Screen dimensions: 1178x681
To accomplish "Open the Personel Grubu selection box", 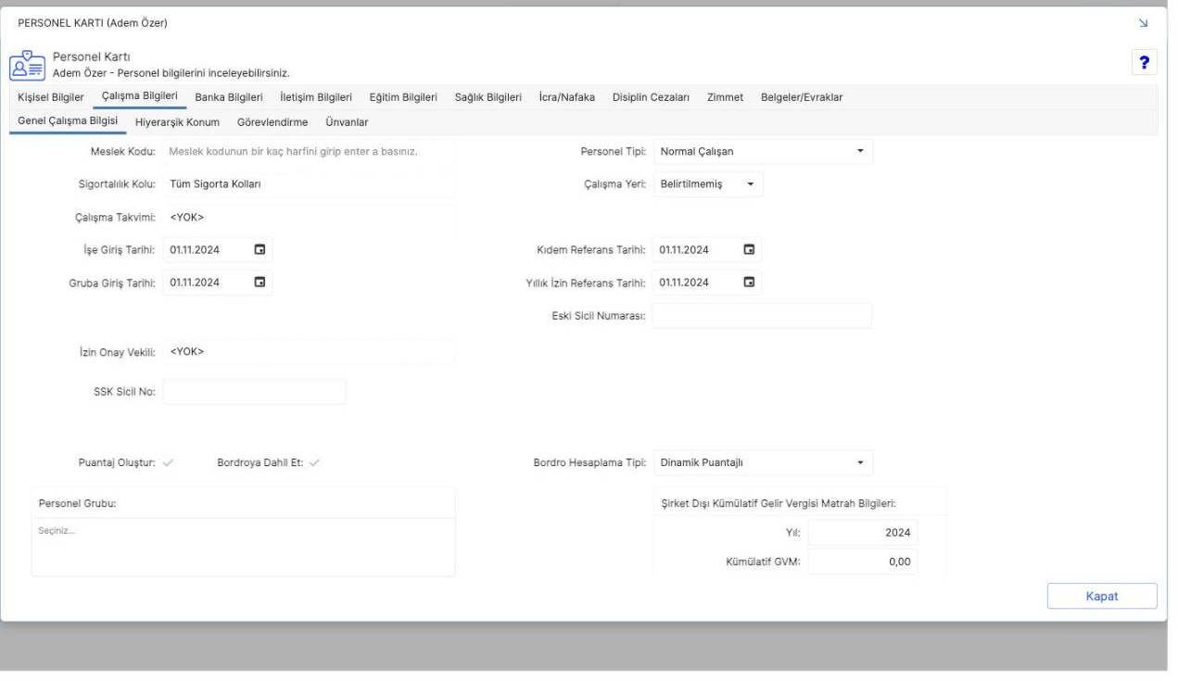I will [x=244, y=547].
